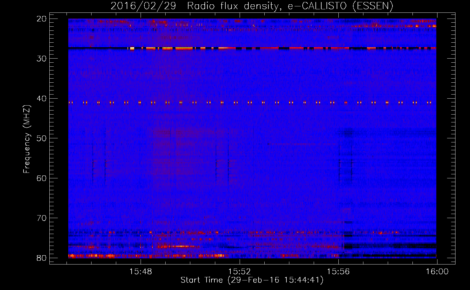Viewport: 470px width, 290px height.
Task: Click the 15:52 time tick label
Action: click(240, 272)
